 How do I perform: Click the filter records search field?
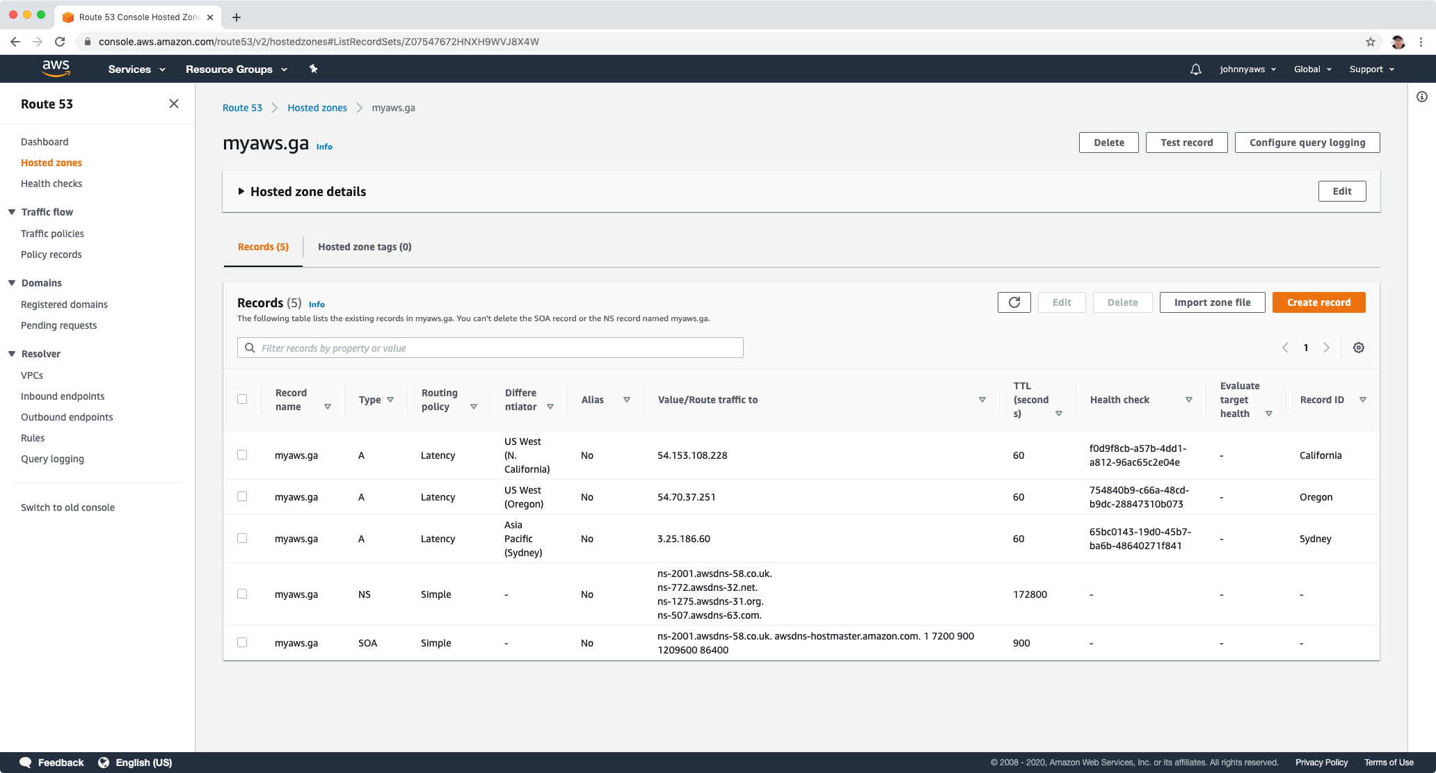490,348
